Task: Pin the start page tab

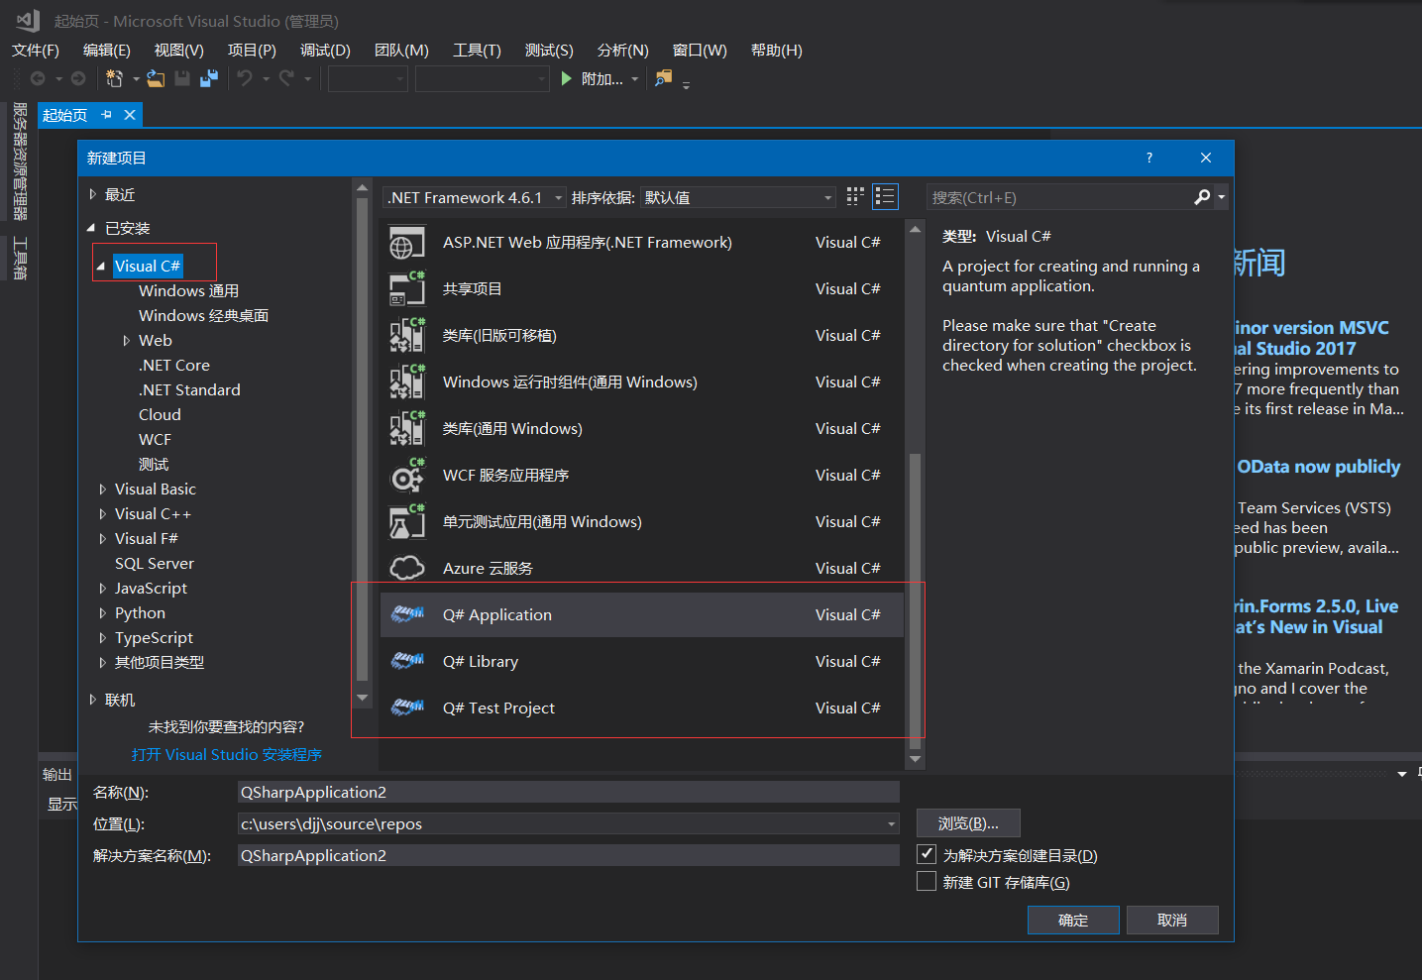Action: [107, 115]
